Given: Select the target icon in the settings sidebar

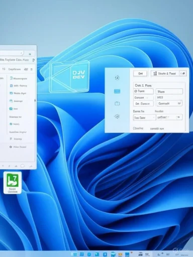Looking at the screenshot, I should pos(117,78).
